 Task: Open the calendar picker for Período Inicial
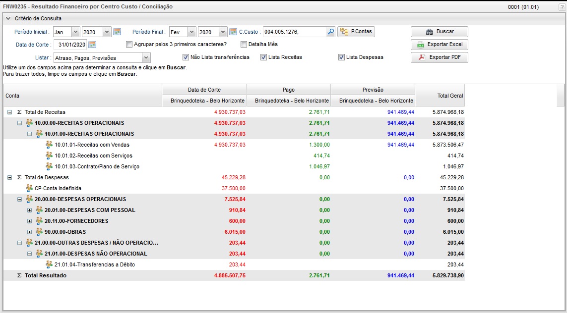click(117, 32)
